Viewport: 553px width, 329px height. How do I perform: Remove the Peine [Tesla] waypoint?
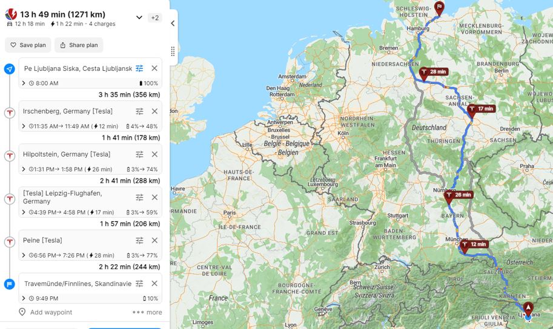click(154, 240)
